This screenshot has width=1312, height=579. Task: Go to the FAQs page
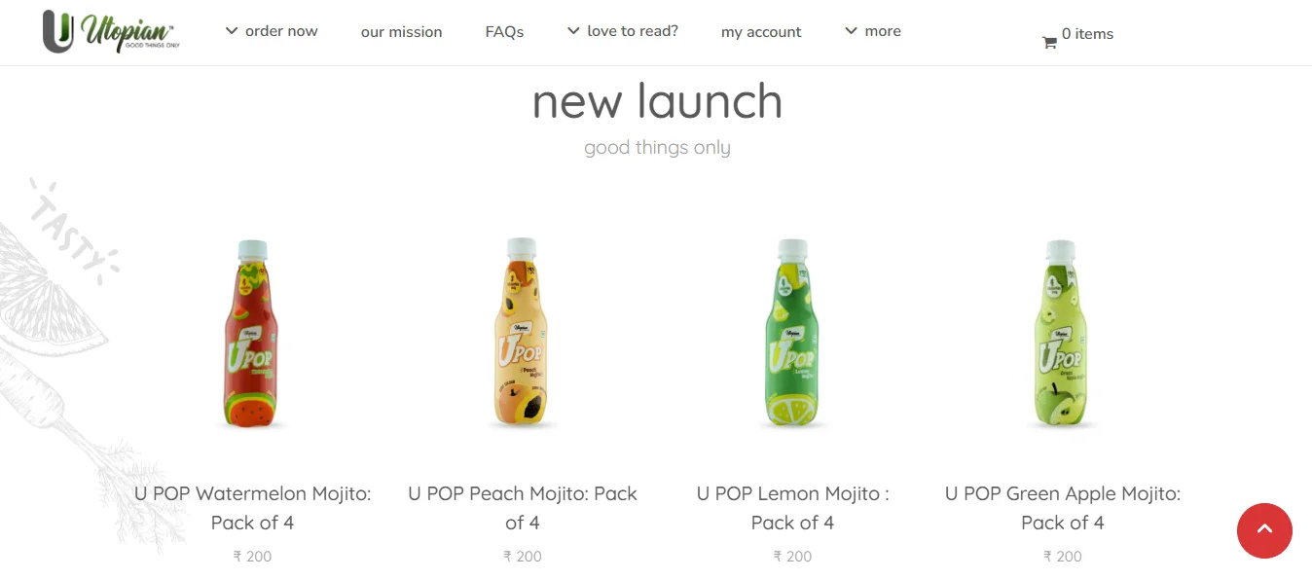click(504, 32)
